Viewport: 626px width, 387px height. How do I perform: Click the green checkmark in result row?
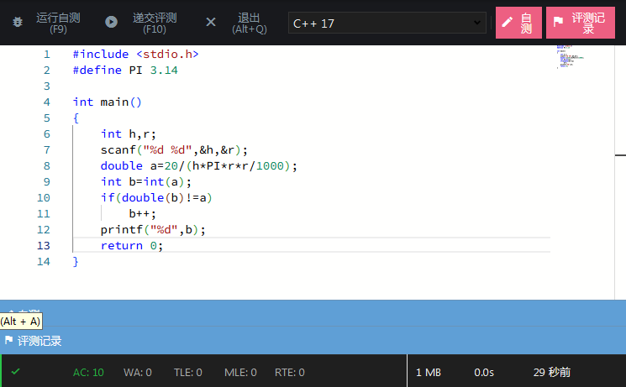pos(16,371)
